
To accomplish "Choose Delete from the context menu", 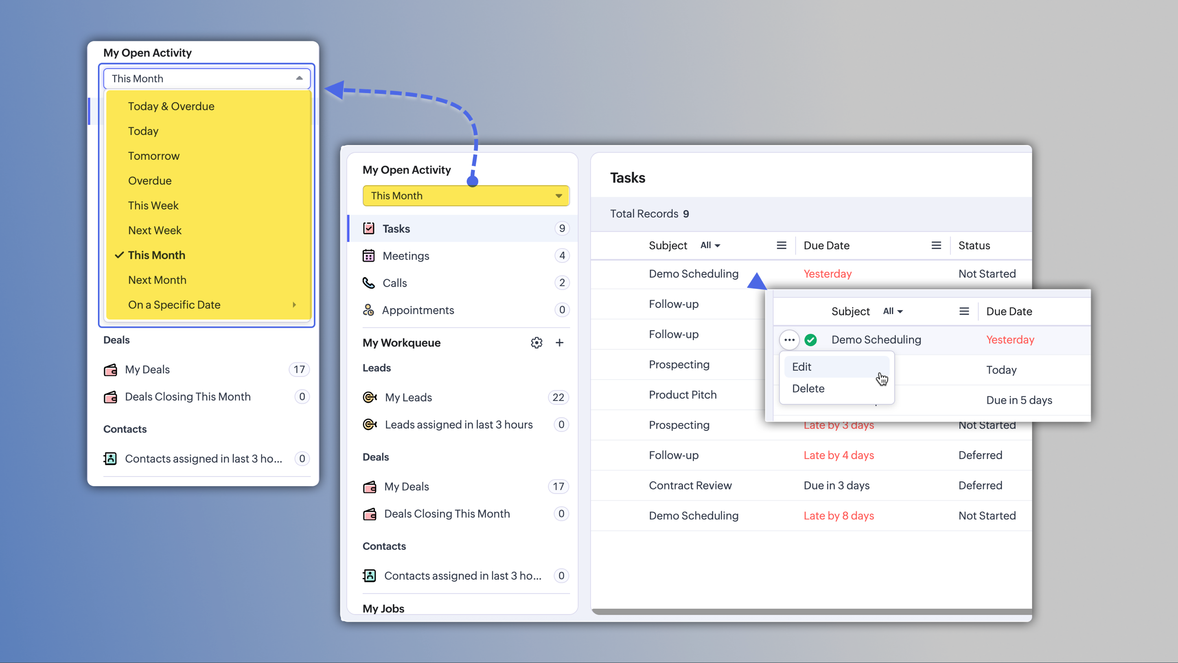I will click(x=808, y=389).
